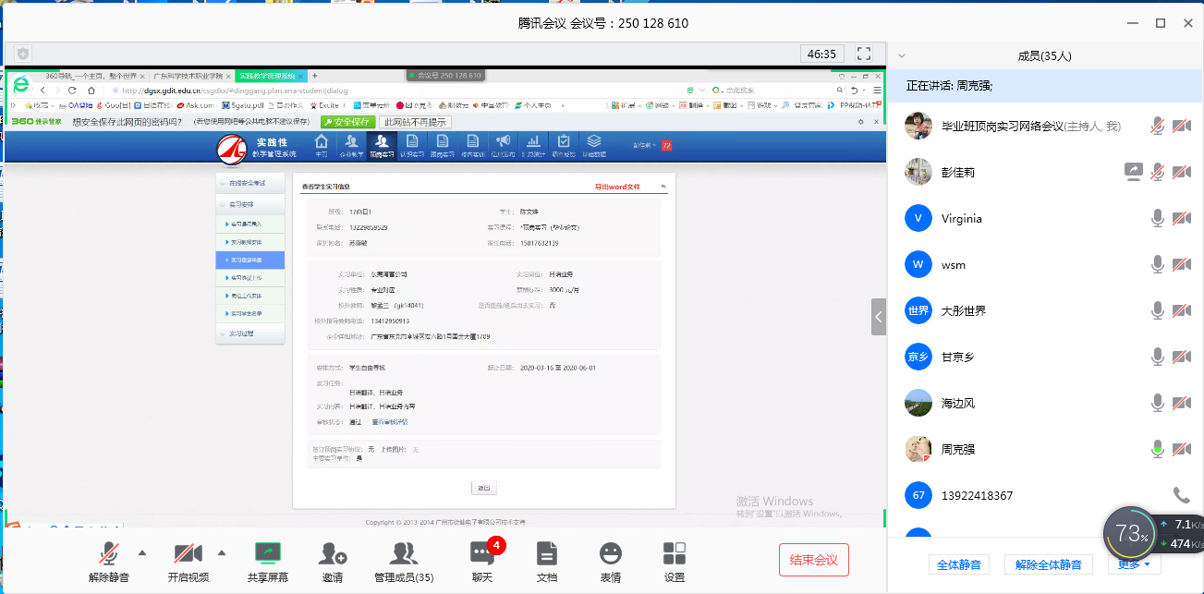Toggle 彭佳莉's camera icon
The height and width of the screenshot is (594, 1204).
[x=1181, y=172]
